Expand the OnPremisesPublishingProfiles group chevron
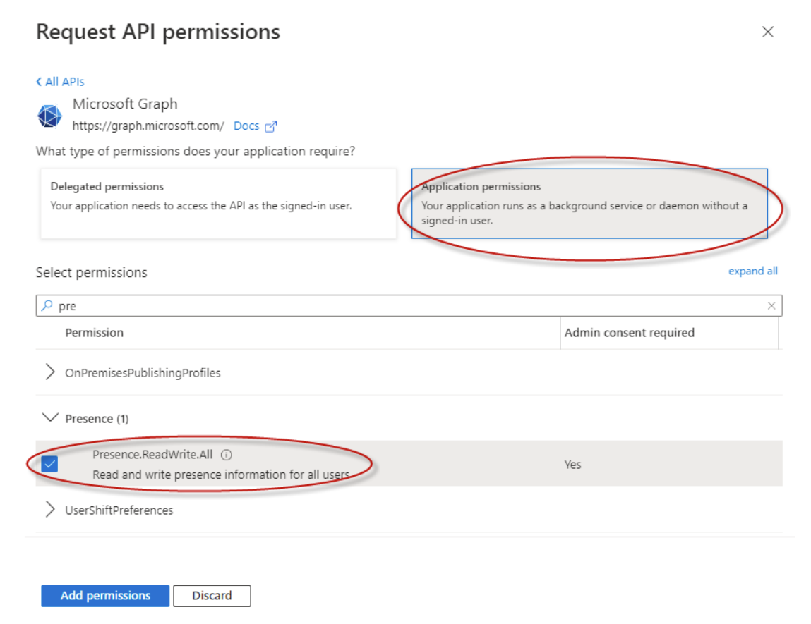This screenshot has width=811, height=624. (49, 372)
